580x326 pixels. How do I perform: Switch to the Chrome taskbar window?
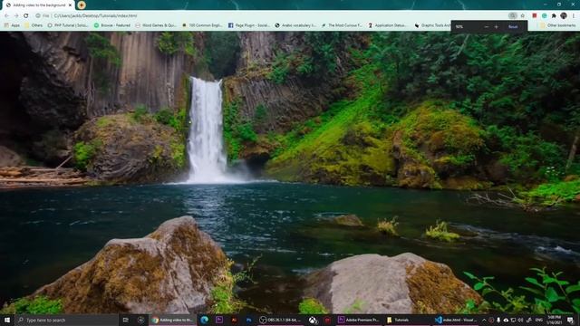[x=172, y=320]
